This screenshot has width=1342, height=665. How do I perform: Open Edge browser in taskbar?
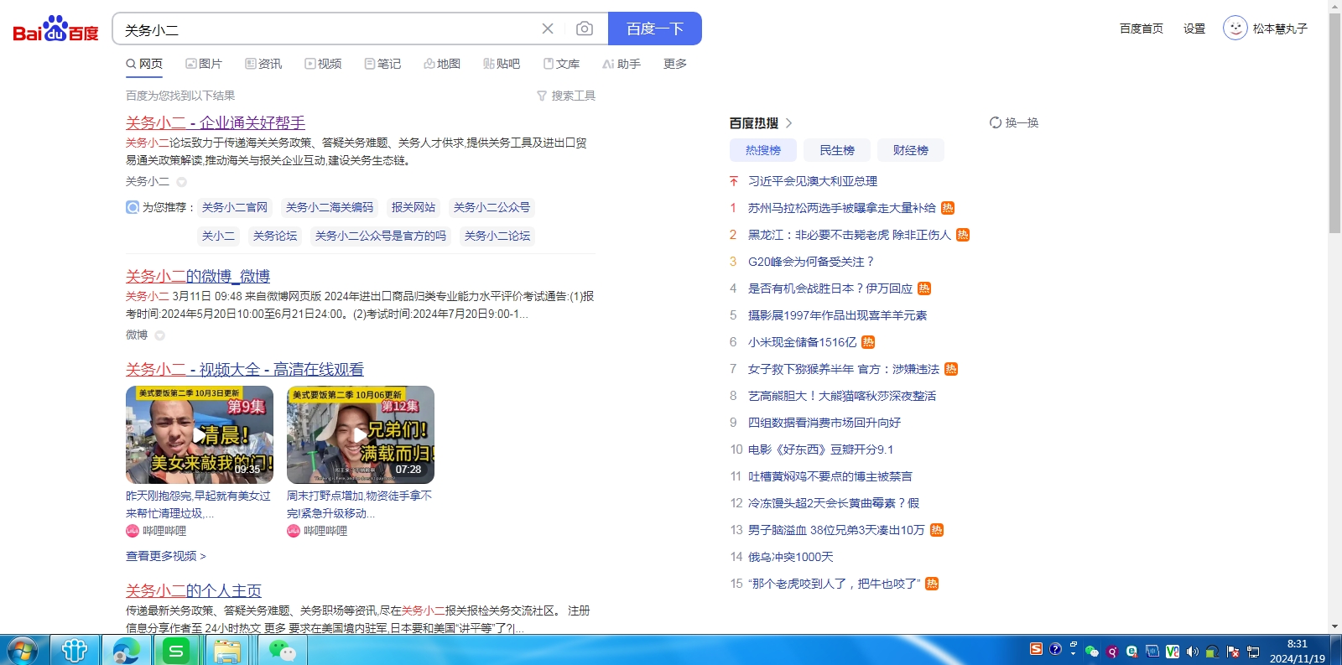click(126, 650)
